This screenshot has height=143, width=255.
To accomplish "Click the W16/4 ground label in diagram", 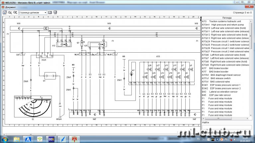I will point(59,119).
